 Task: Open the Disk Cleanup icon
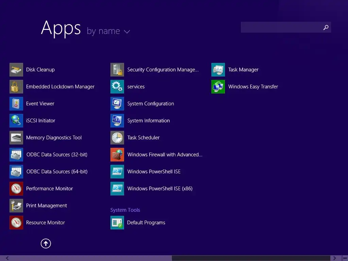point(16,70)
